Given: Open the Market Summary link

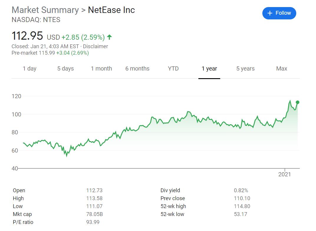Looking at the screenshot, I should [45, 10].
